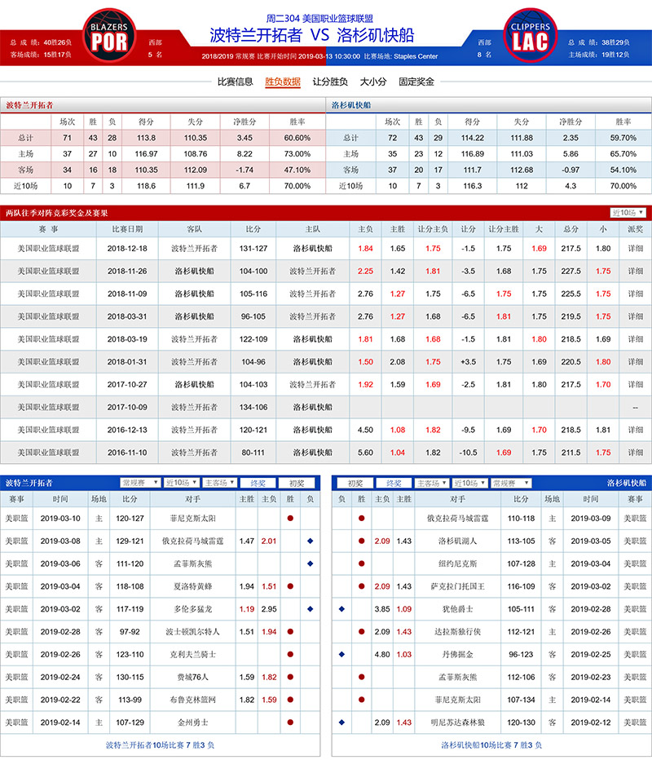Click 洛杉矶快船10场比赛 summary at panel bottom
The width and height of the screenshot is (652, 760).
(x=491, y=745)
